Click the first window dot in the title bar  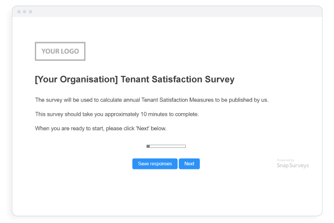pos(19,12)
